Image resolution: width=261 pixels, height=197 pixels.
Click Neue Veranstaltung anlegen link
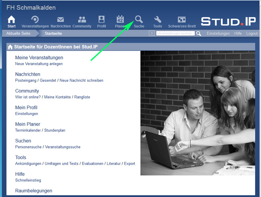click(39, 64)
